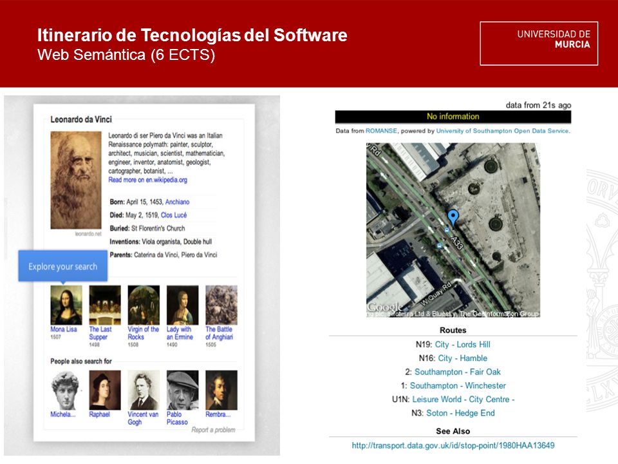
Task: Click the leonardo.net image source caption
Action: coord(88,234)
